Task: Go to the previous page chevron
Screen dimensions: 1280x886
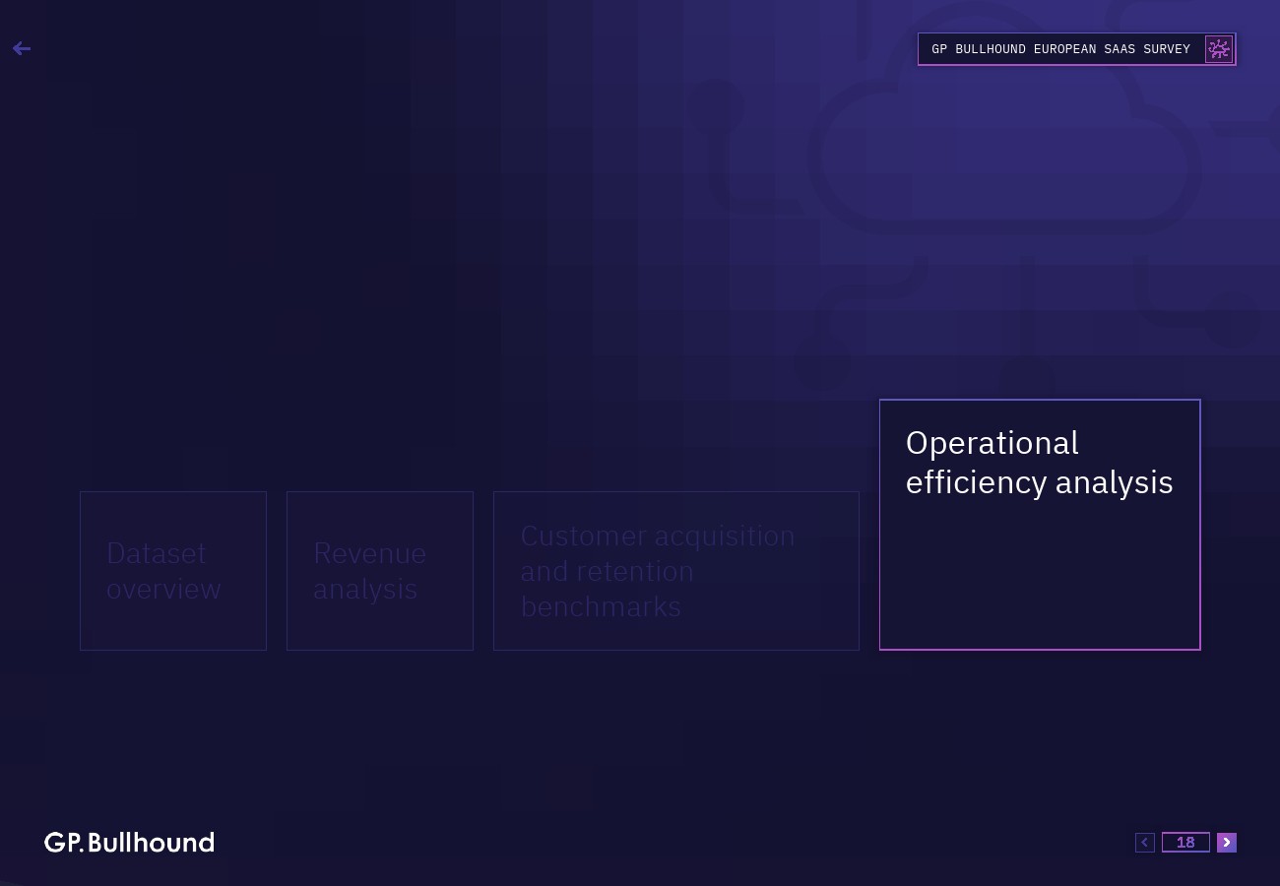Action: coord(1144,843)
